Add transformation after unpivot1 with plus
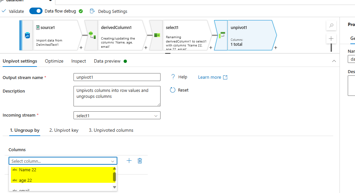Screen dimensions: 355x193 coord(276,47)
